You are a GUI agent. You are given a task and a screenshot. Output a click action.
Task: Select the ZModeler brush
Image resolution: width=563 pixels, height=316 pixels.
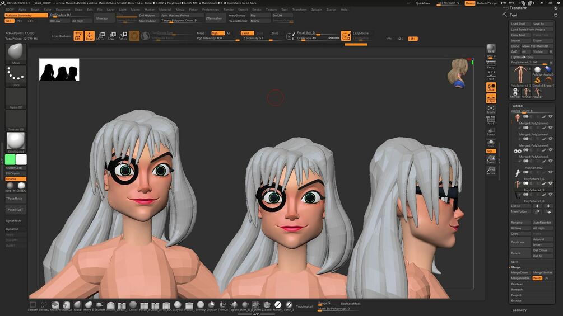pyautogui.click(x=267, y=305)
